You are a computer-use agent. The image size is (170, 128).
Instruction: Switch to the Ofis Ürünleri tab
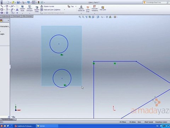[x=27, y=16]
